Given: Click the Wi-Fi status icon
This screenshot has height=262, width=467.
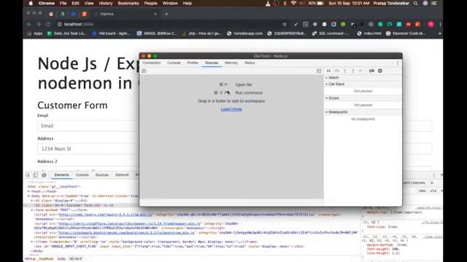Looking at the screenshot, I should point(293,3).
